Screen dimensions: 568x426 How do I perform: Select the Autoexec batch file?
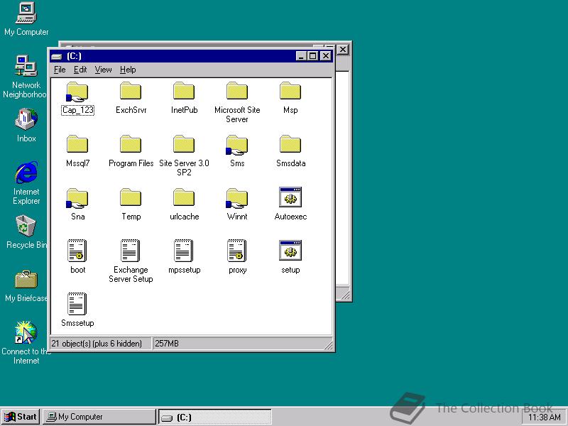(x=290, y=204)
